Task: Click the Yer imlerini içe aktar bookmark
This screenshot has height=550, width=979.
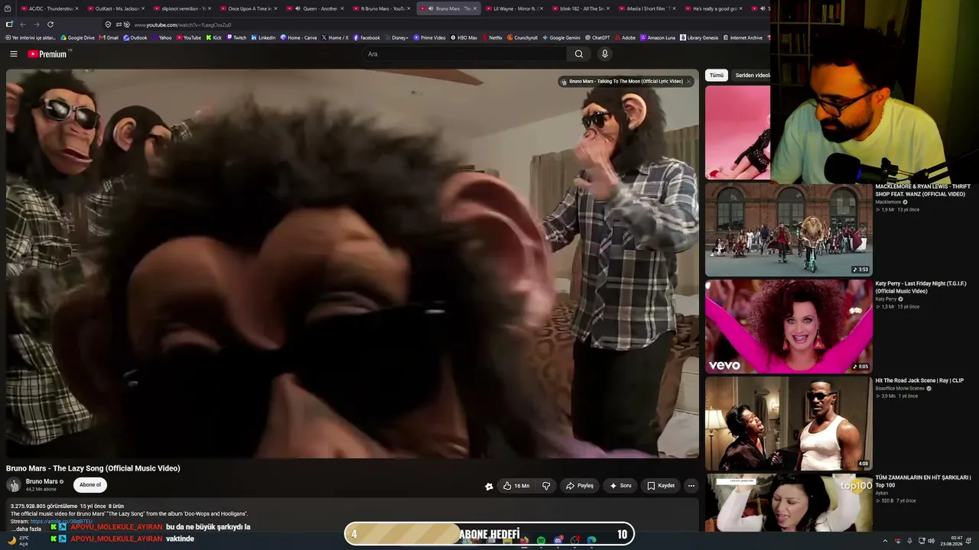Action: (31, 37)
